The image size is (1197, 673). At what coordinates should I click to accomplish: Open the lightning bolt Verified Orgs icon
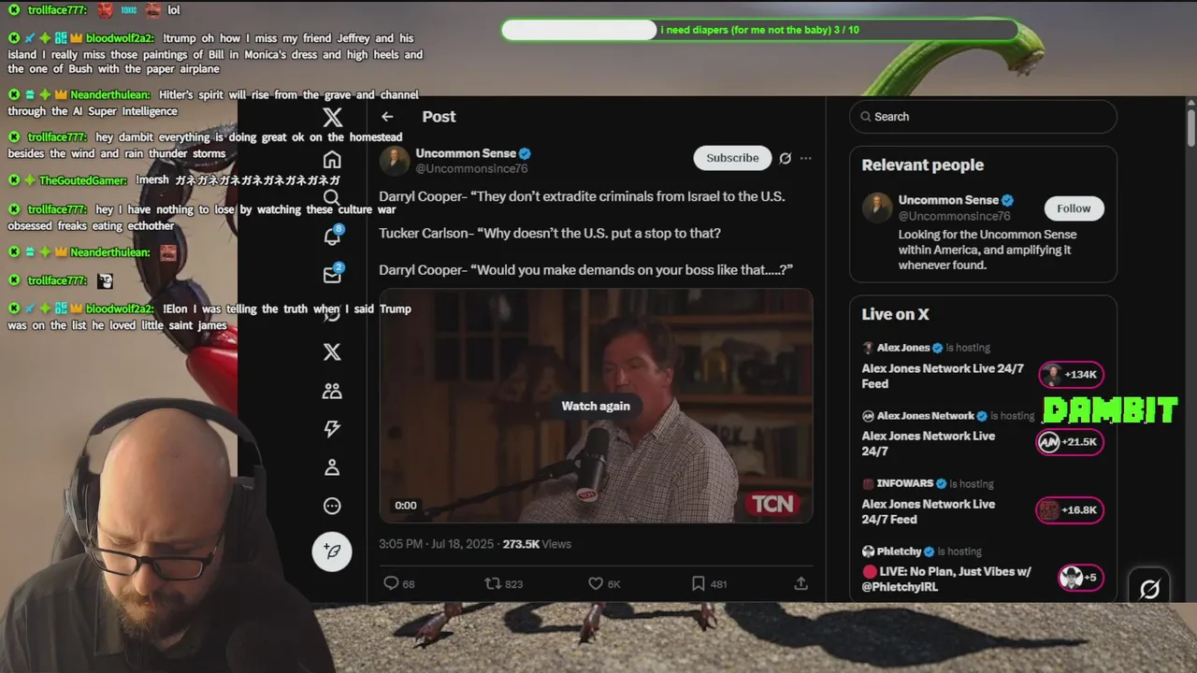pos(332,429)
